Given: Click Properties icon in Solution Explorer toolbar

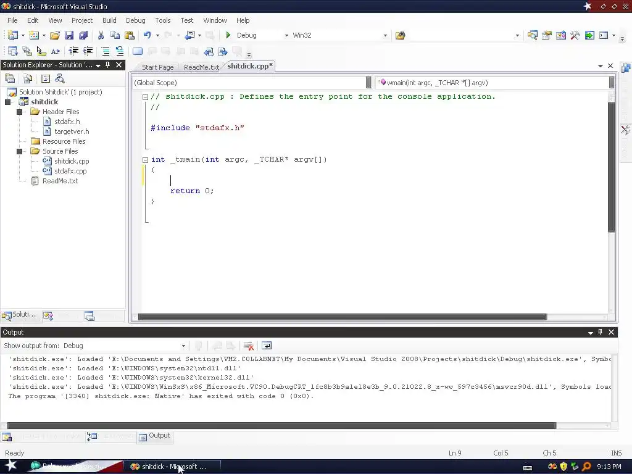Looking at the screenshot, I should point(10,78).
